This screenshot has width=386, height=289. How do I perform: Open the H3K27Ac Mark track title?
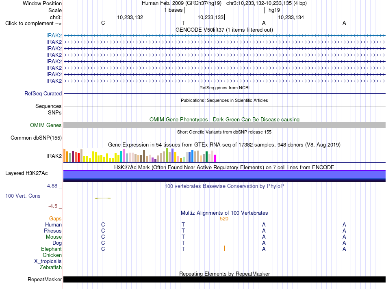(x=224, y=168)
